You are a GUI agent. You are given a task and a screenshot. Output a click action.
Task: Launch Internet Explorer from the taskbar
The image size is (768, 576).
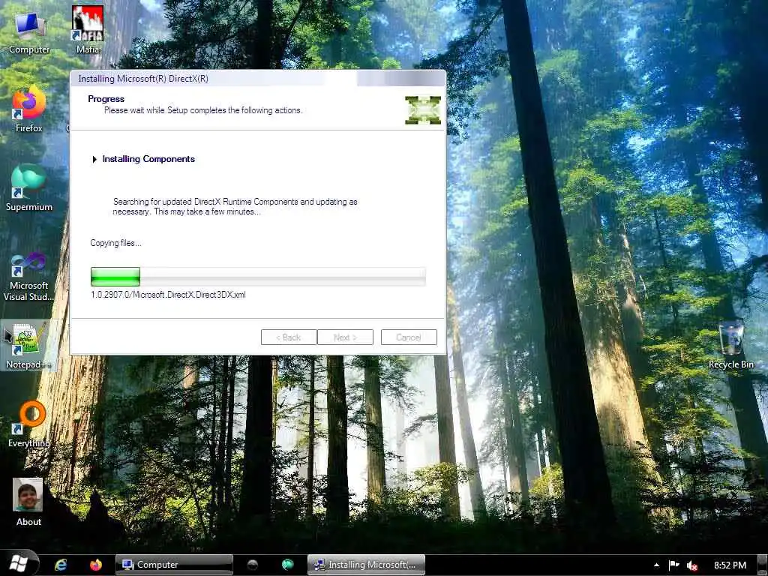(x=61, y=565)
